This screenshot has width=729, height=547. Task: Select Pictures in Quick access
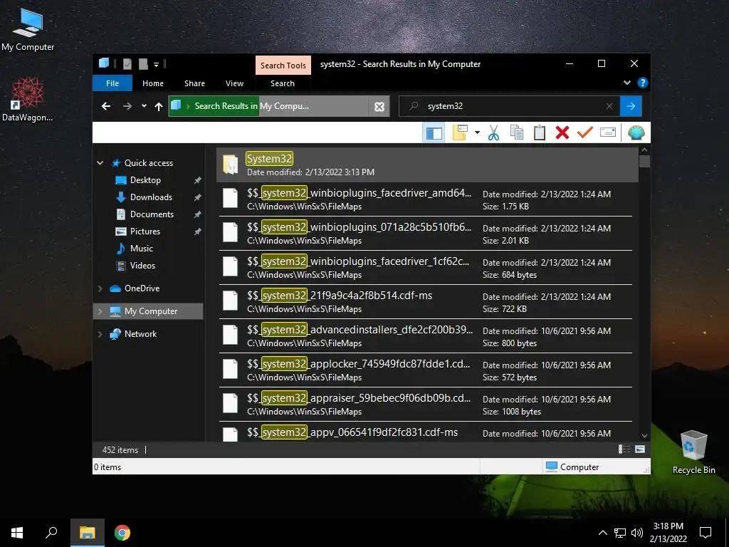click(145, 231)
